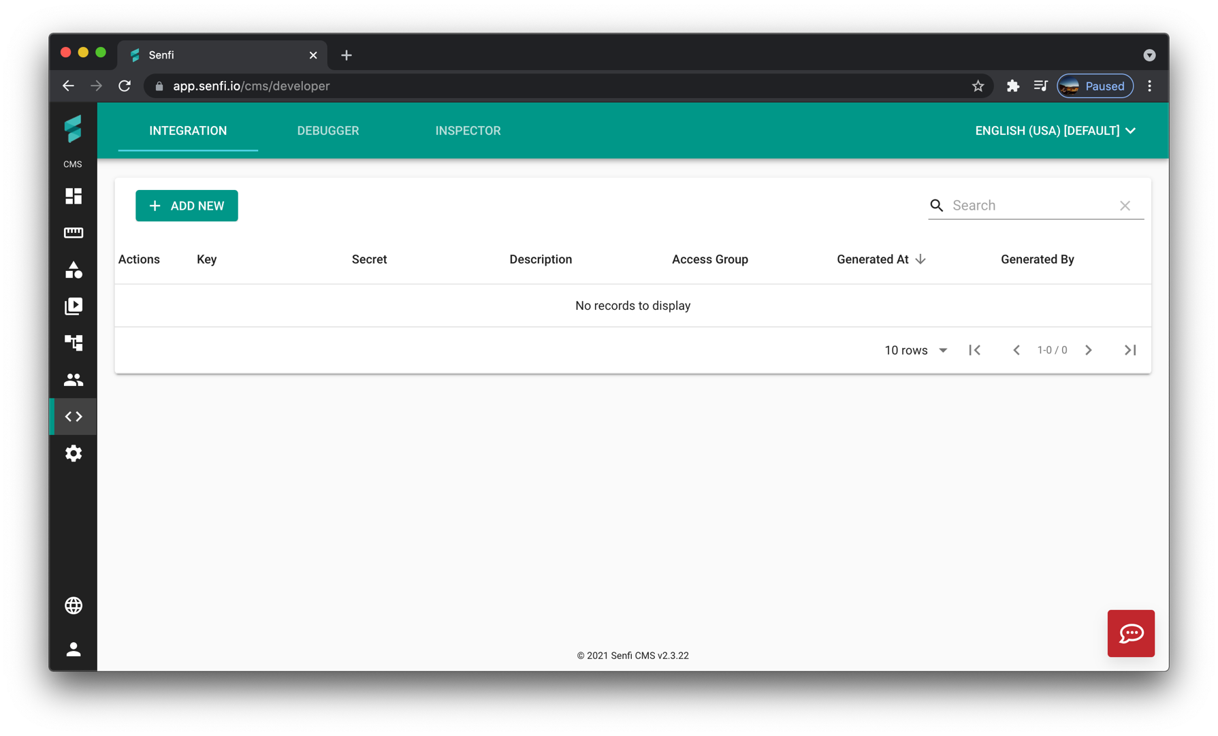Open browser extensions puzzle icon
The image size is (1218, 736).
tap(1013, 86)
